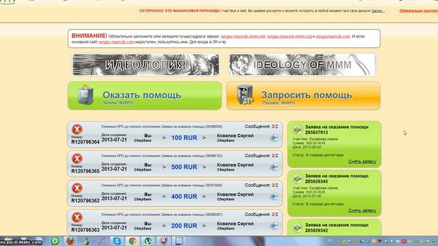
Task: Click Ковалев Сергей on the 200 RUR row
Action: point(235,223)
